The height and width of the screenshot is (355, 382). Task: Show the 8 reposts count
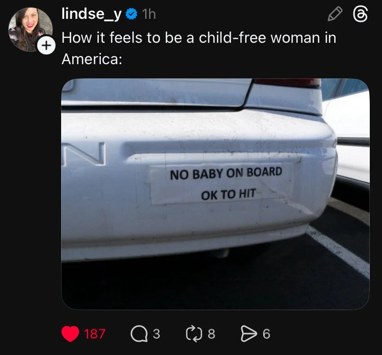211,334
